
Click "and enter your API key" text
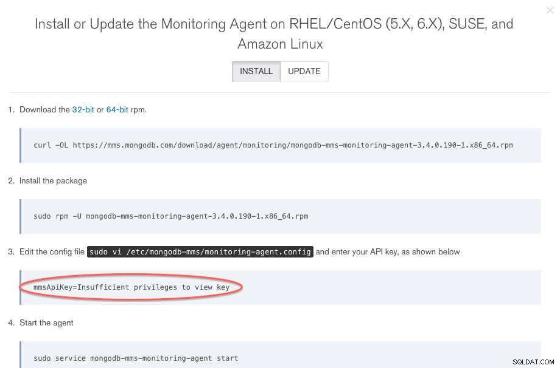point(357,252)
